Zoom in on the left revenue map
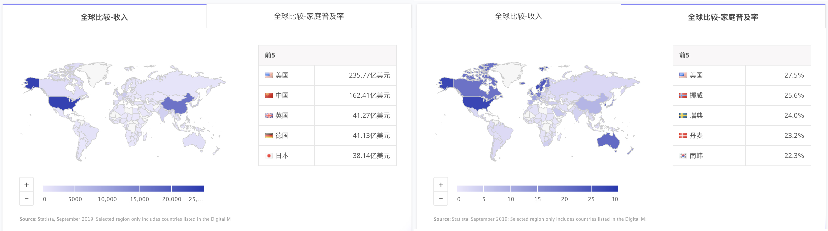This screenshot has width=828, height=231. click(x=27, y=185)
